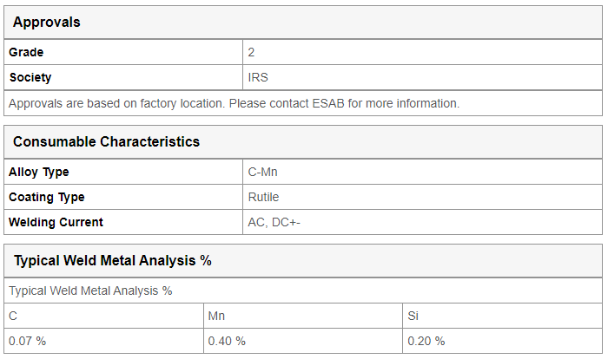This screenshot has height=359, width=608.
Task: Click the C-Mn alloy value
Action: [x=262, y=172]
